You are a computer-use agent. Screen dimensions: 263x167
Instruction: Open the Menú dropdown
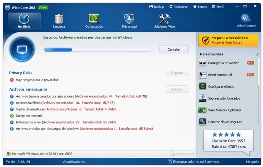(x=218, y=7)
